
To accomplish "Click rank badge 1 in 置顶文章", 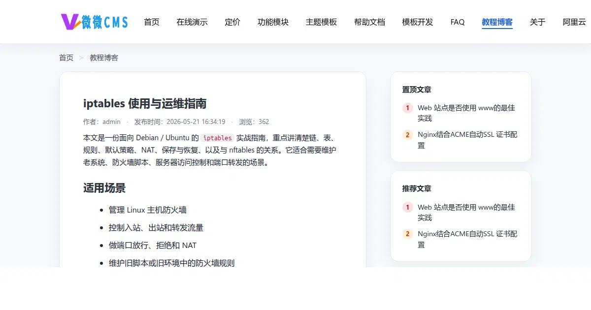I will point(407,108).
